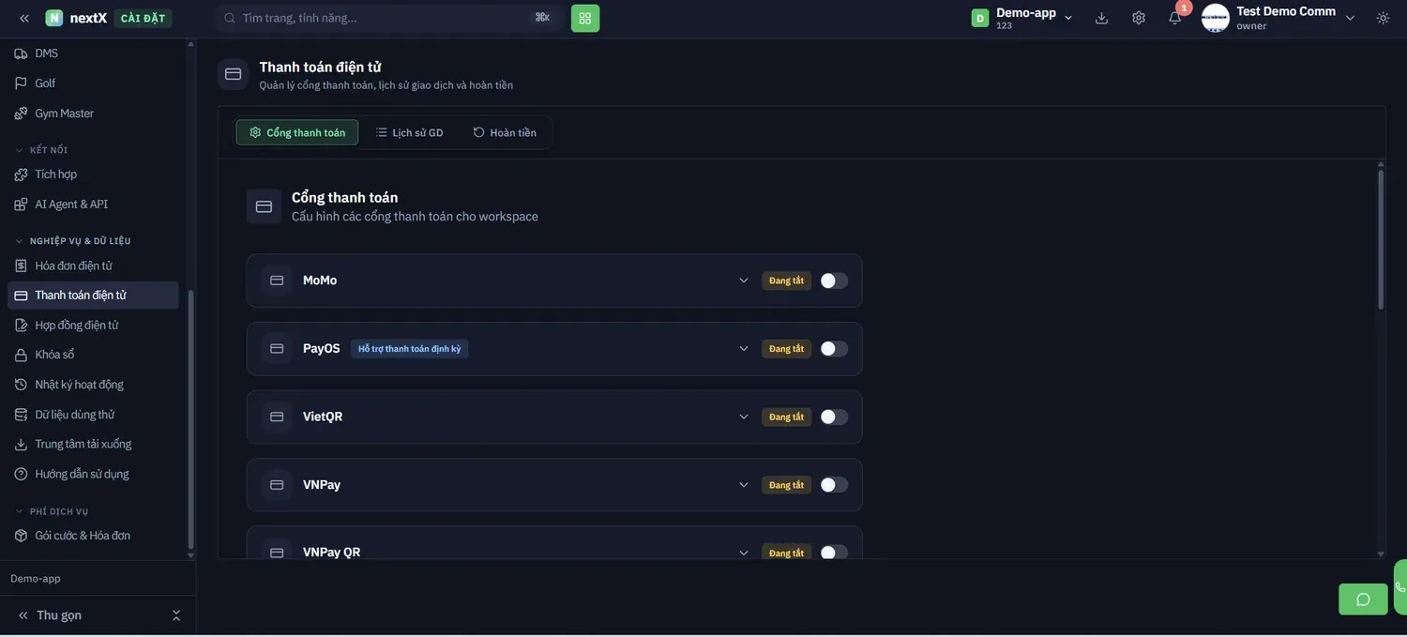
Task: Click the VietQR gateway card icon
Action: tap(277, 417)
